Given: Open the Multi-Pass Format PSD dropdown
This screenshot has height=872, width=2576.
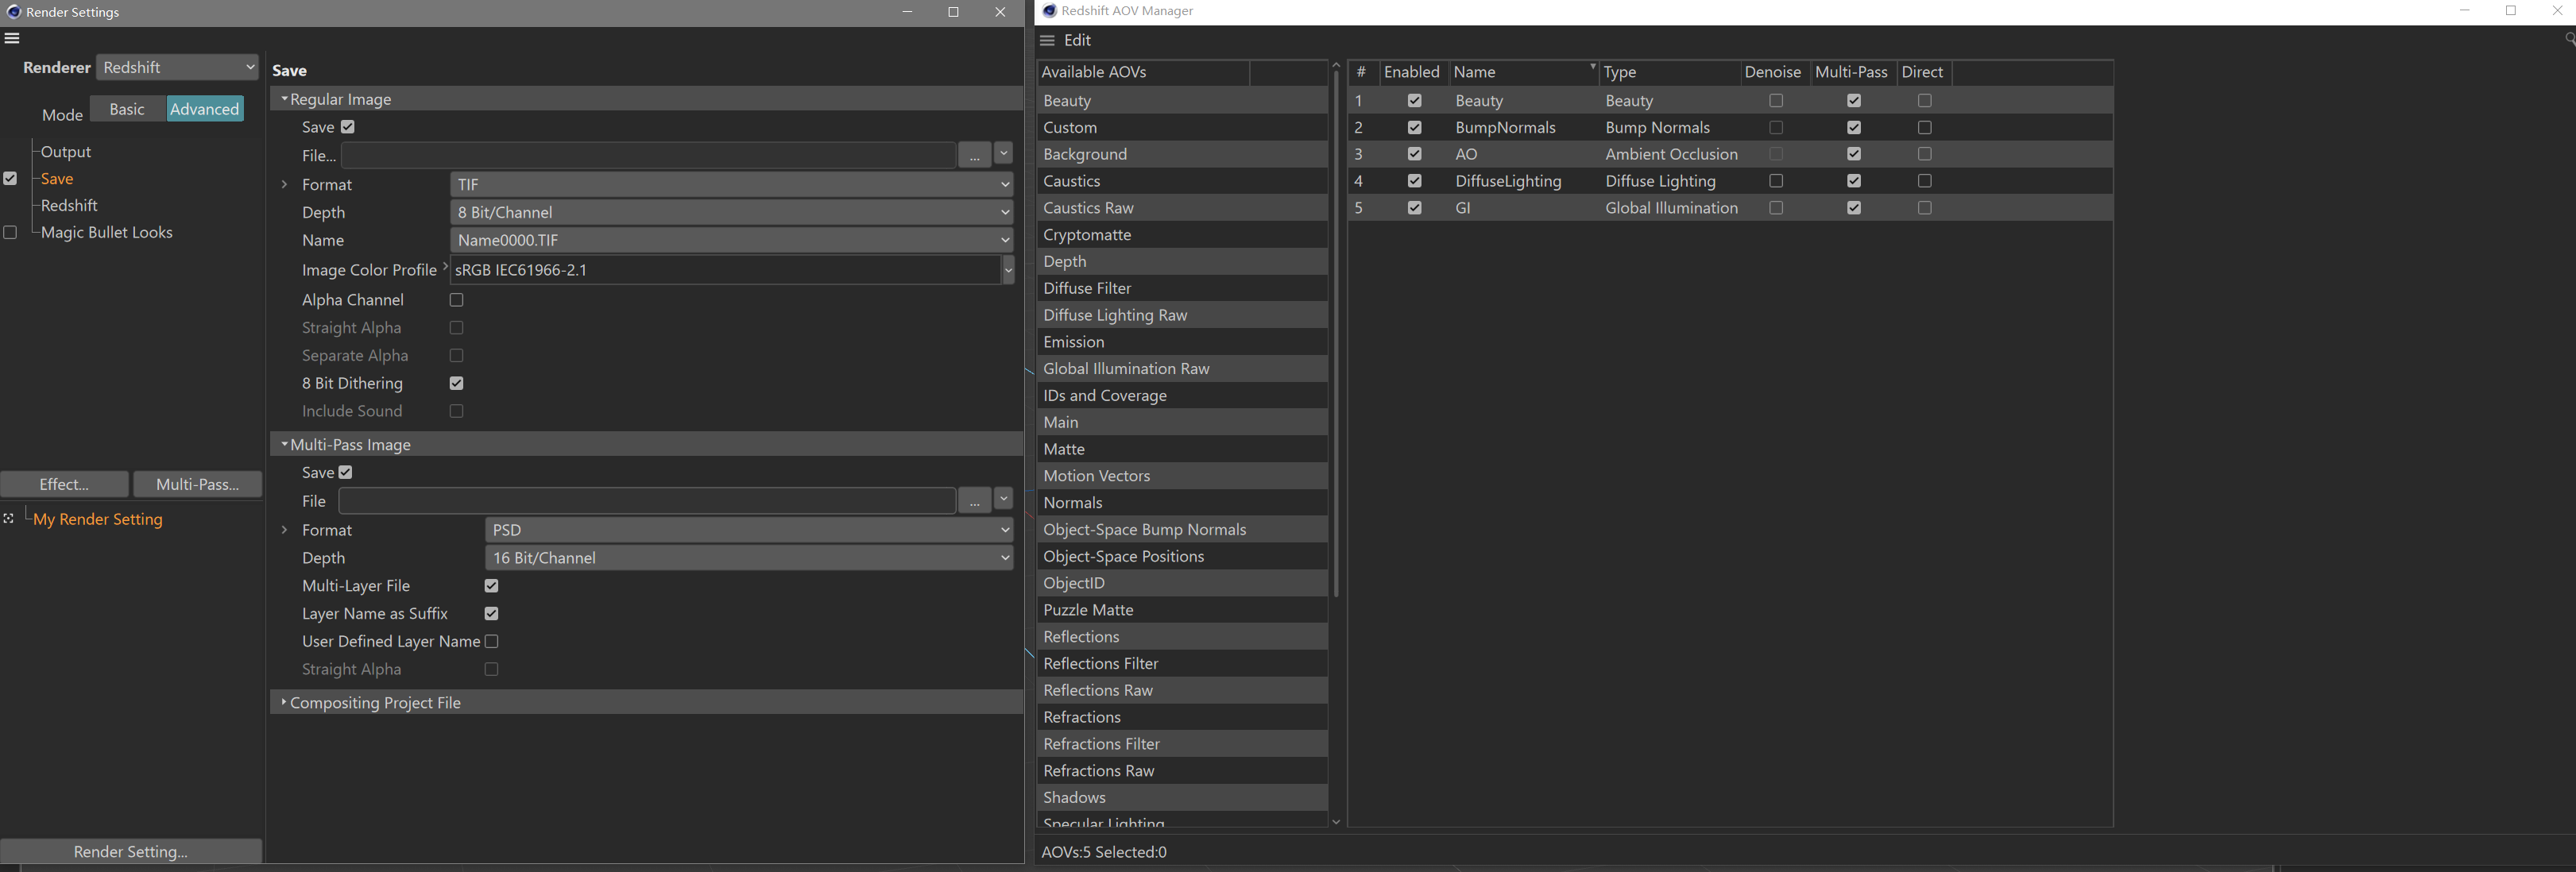Looking at the screenshot, I should [x=749, y=530].
